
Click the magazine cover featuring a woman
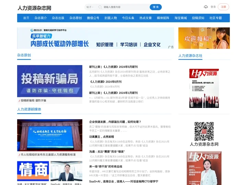204,168
